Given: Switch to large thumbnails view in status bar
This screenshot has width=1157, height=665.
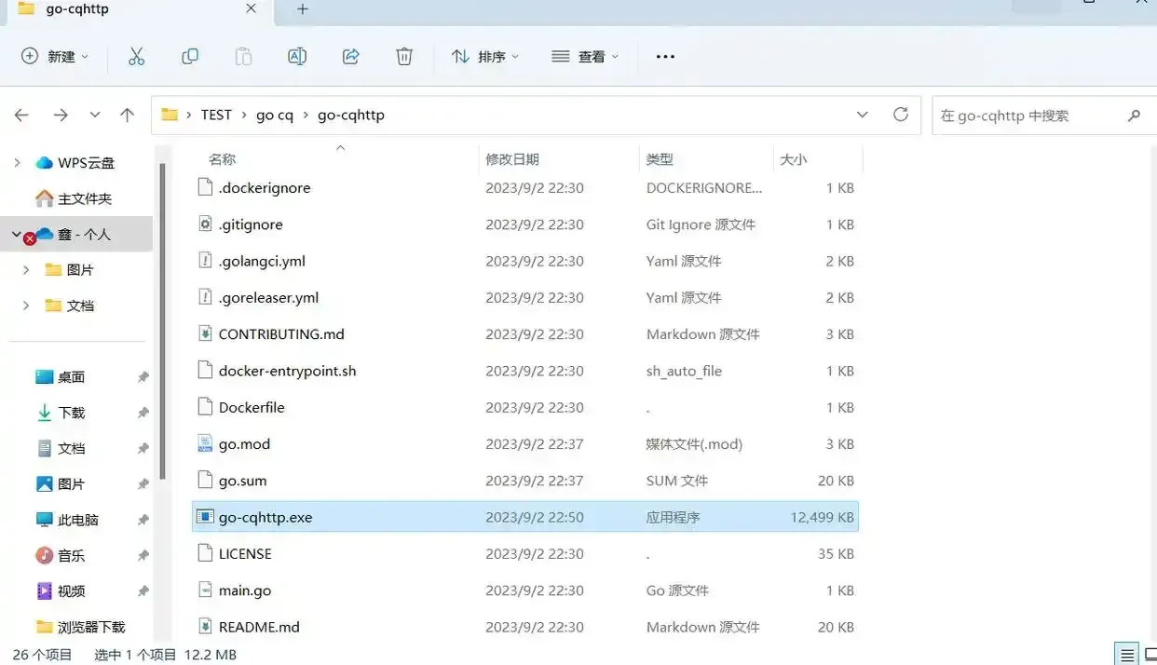Looking at the screenshot, I should coord(1150,655).
